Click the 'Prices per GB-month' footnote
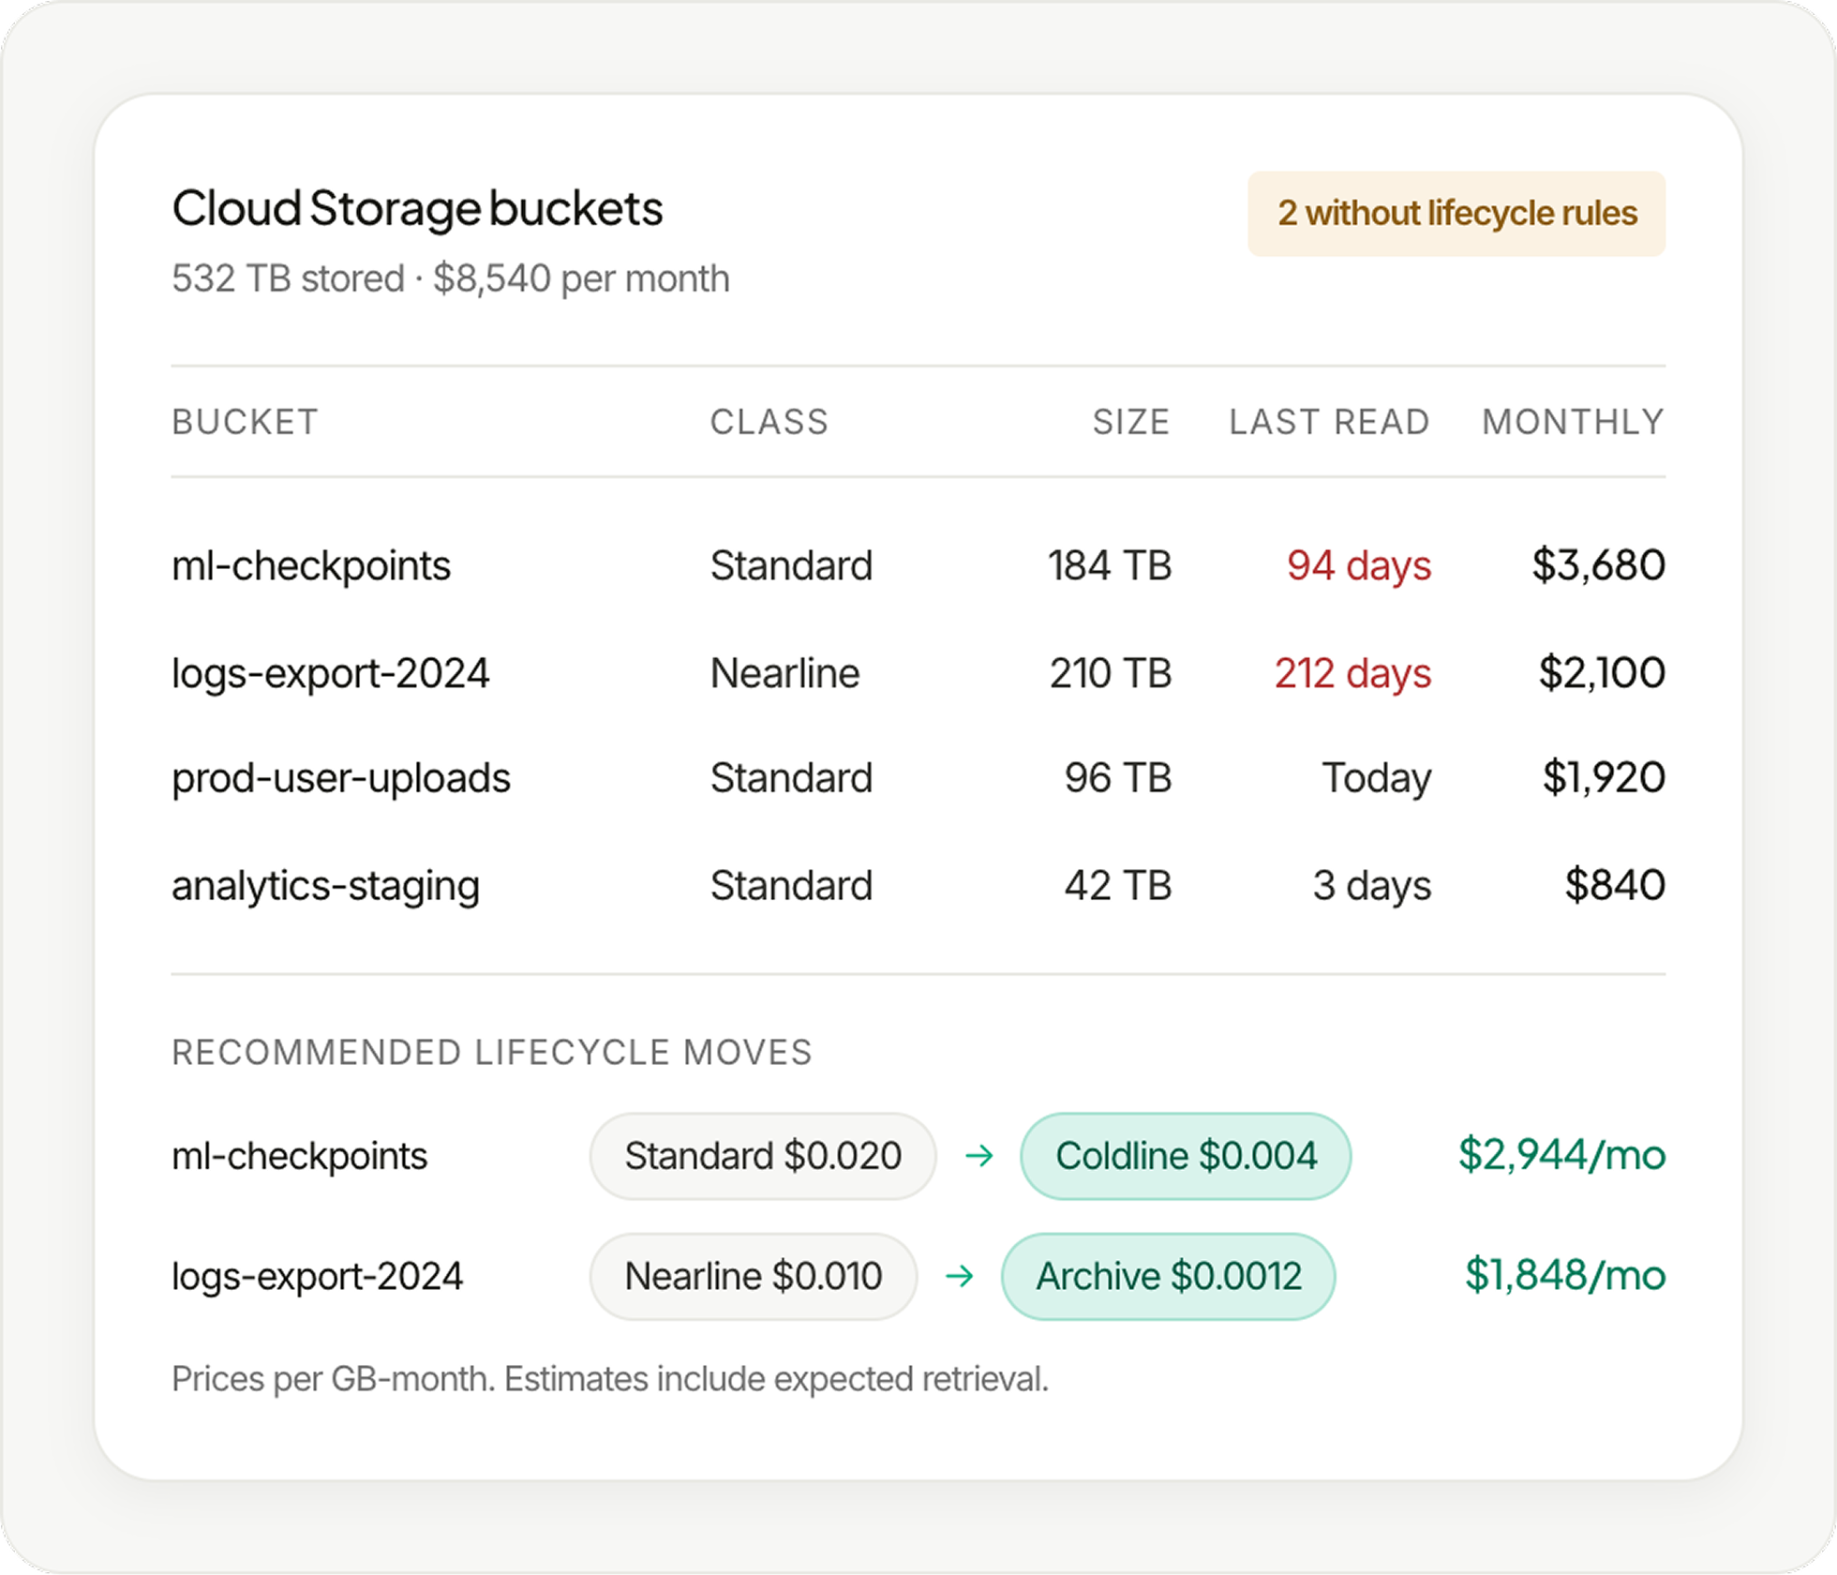The width and height of the screenshot is (1837, 1575). click(610, 1379)
